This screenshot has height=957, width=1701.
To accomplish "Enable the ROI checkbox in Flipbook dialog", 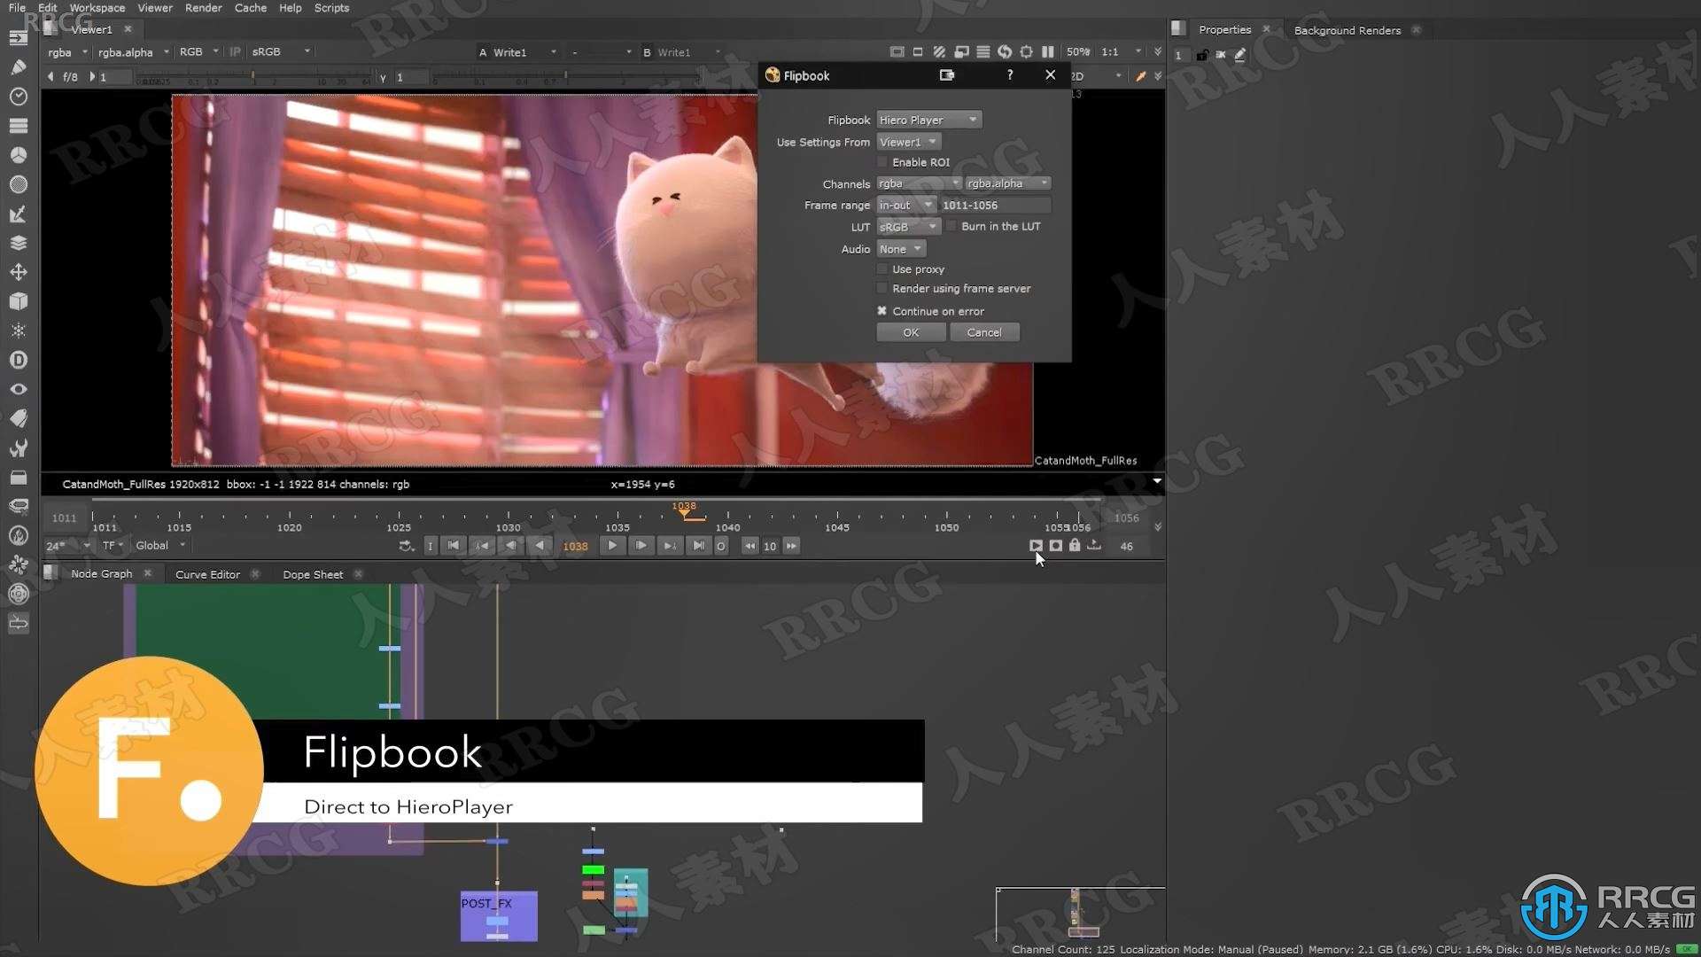I will click(882, 162).
